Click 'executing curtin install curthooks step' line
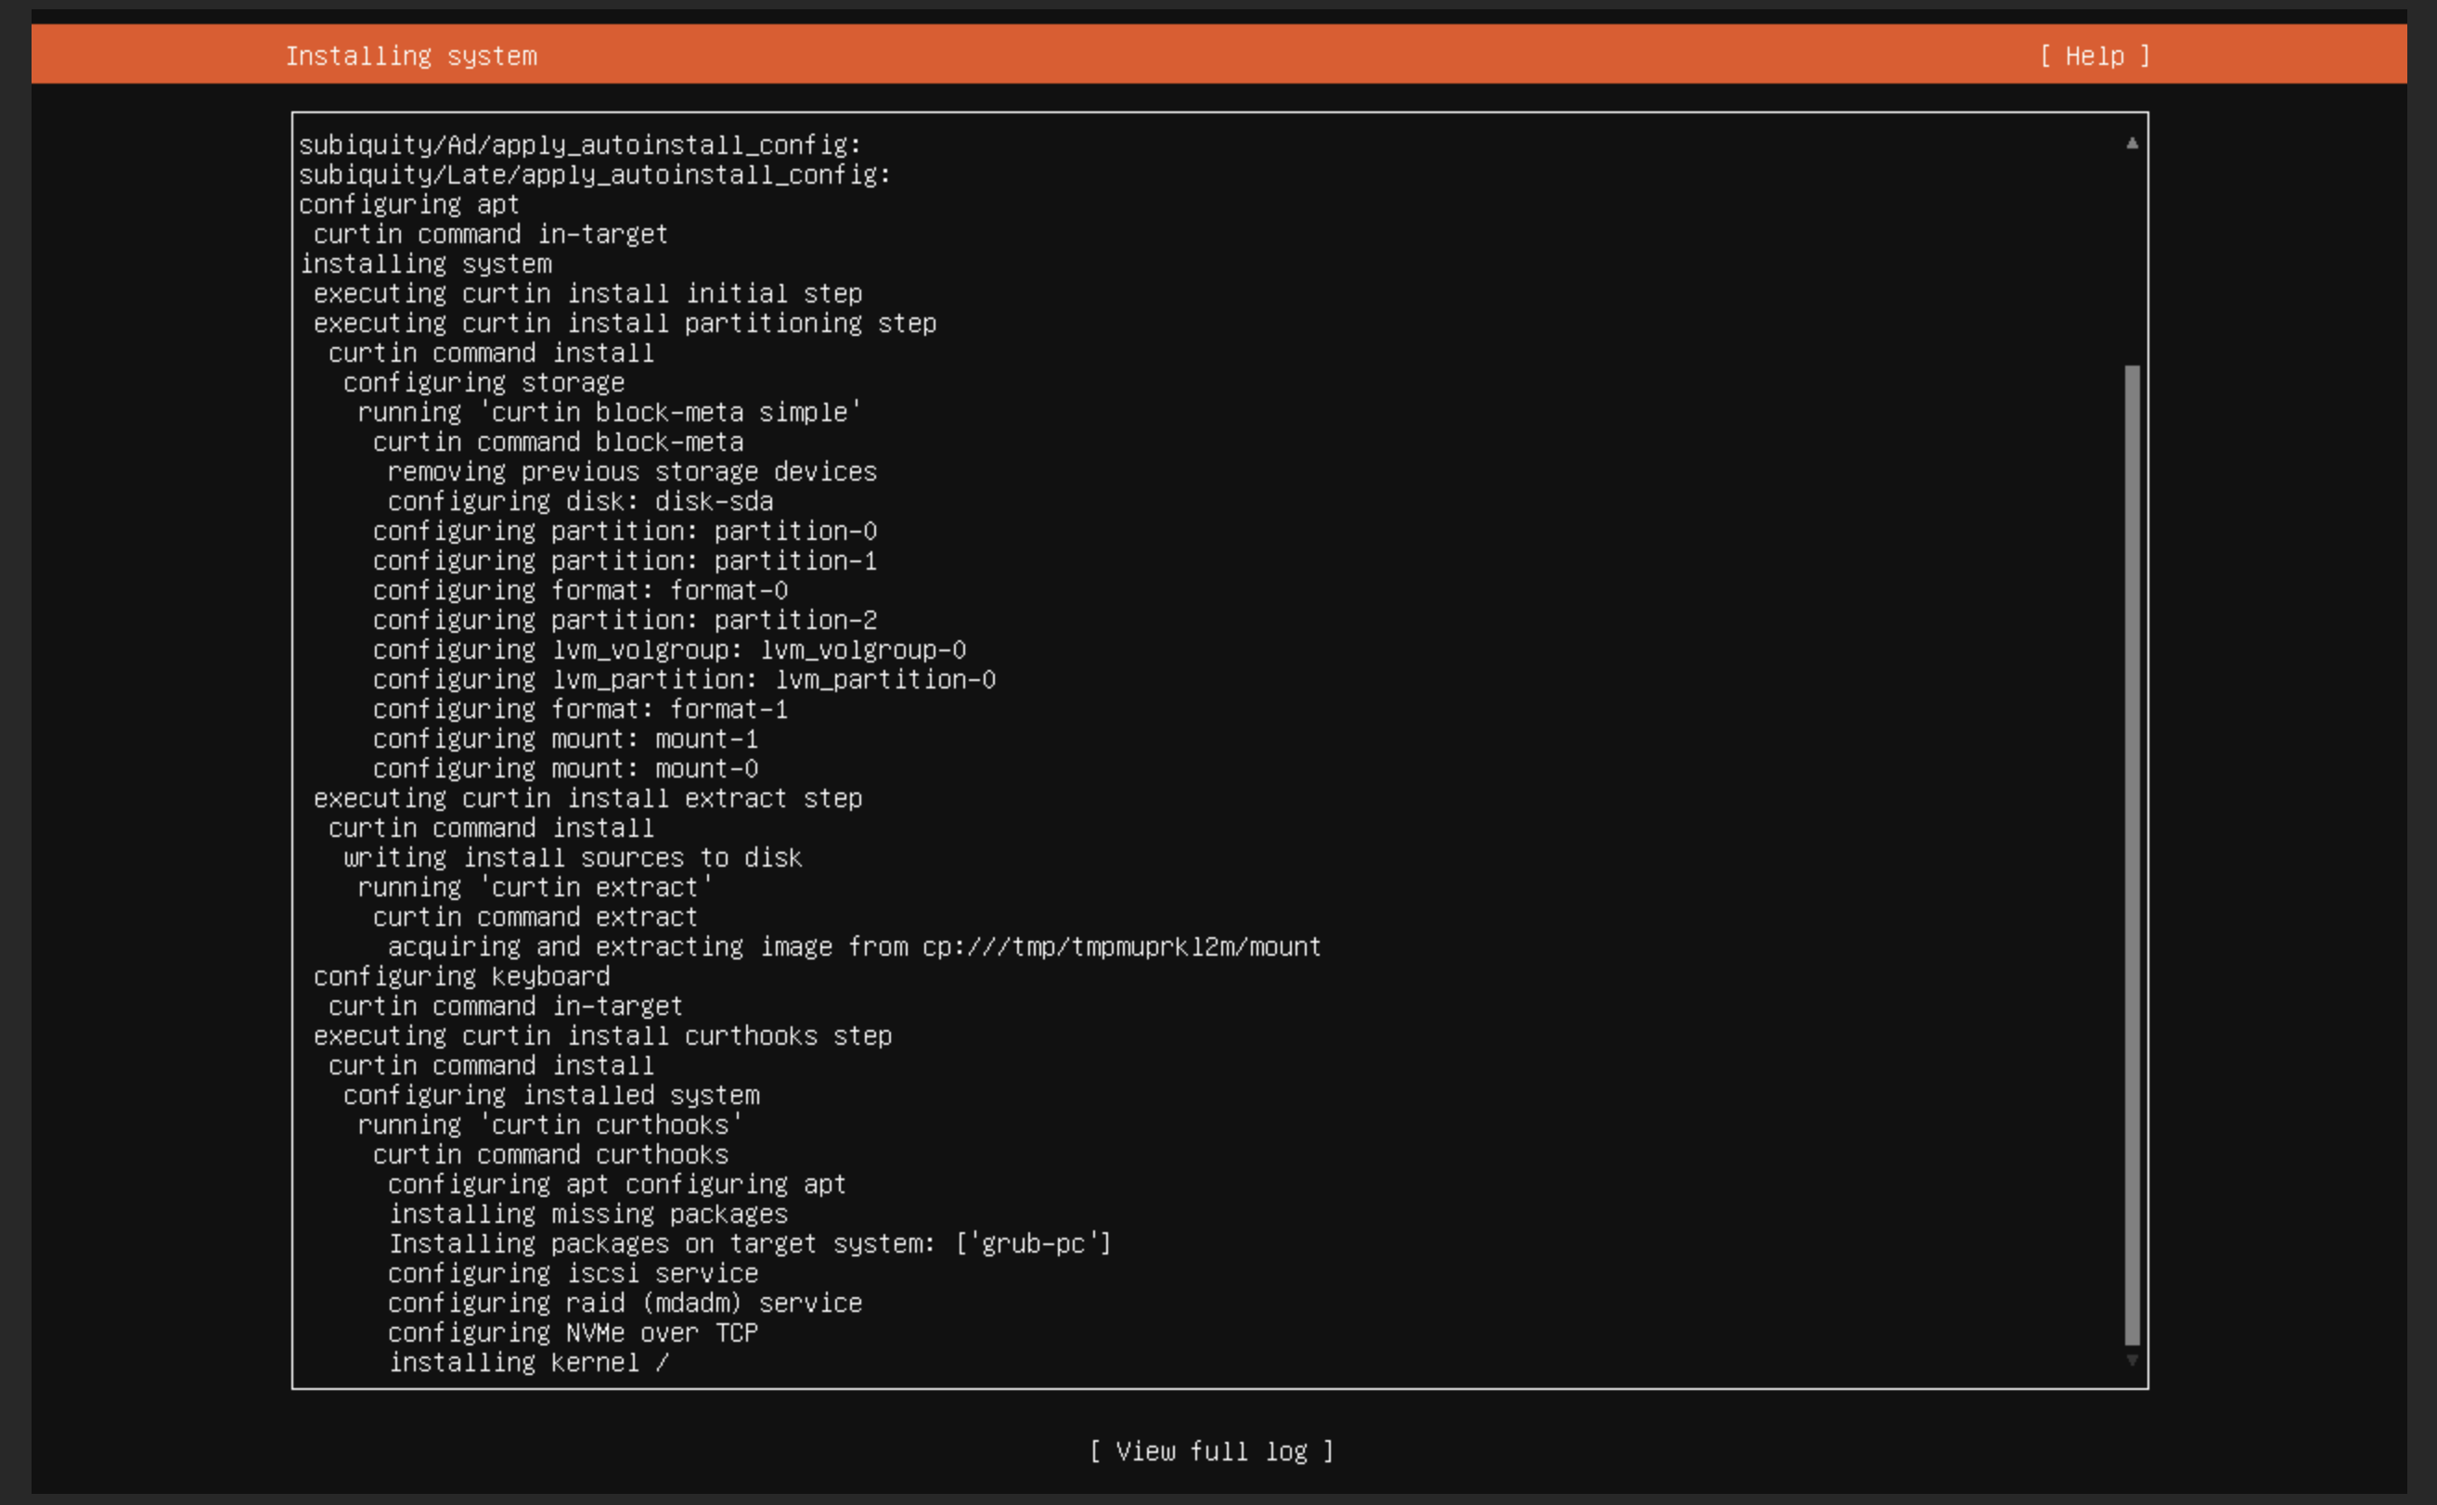 602,1036
